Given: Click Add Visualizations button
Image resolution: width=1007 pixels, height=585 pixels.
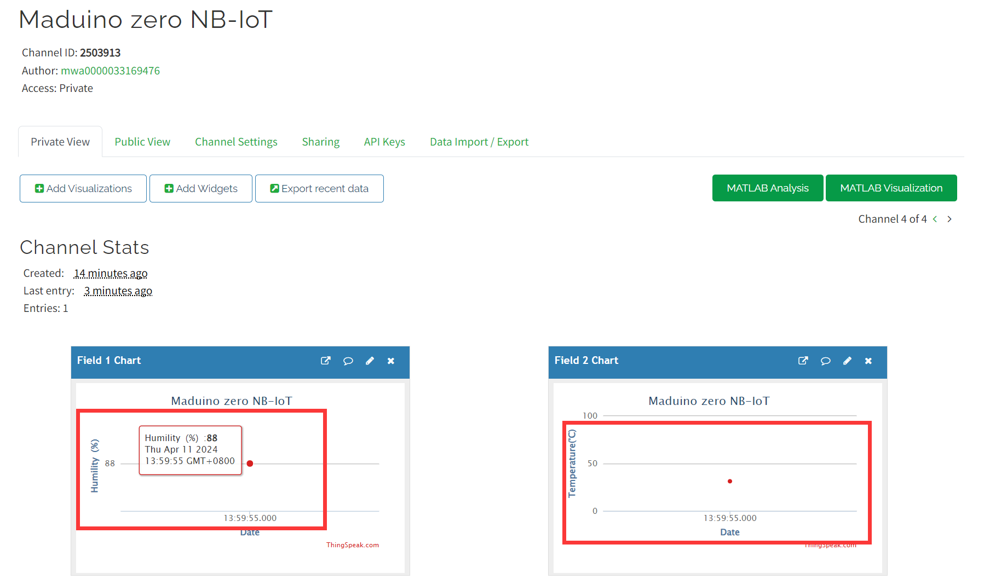Looking at the screenshot, I should coord(83,188).
